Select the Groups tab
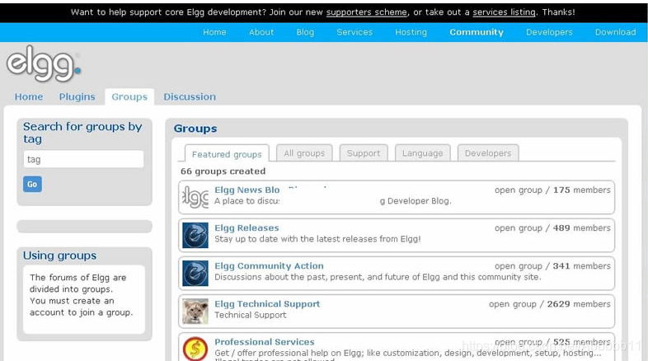 pyautogui.click(x=129, y=97)
